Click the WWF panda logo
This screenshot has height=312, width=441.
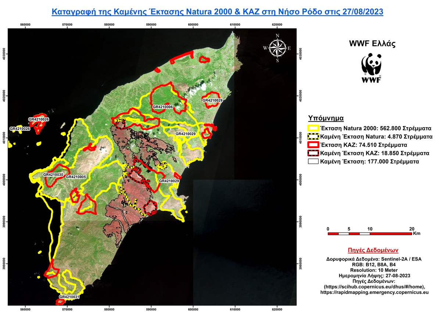tap(372, 67)
